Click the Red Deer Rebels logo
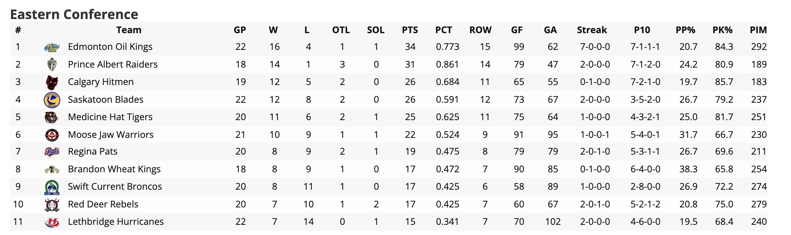This screenshot has width=791, height=235. [52, 204]
